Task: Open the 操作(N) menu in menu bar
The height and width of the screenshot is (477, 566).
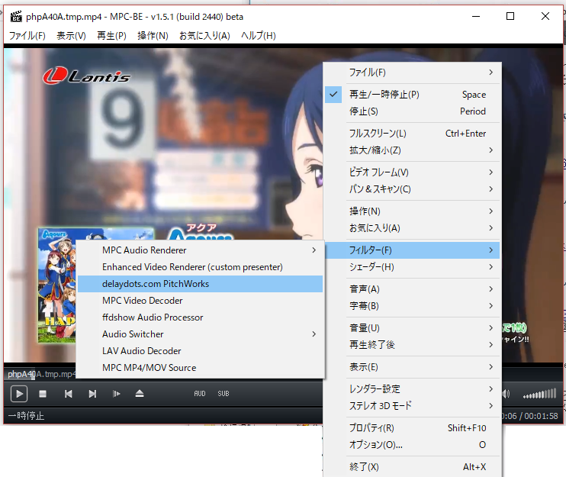Action: point(153,35)
